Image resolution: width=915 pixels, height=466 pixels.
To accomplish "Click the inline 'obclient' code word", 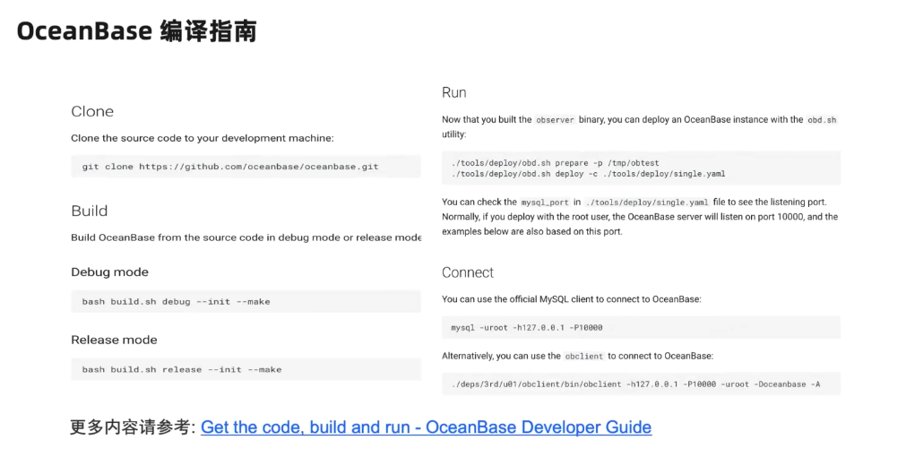I will coord(584,357).
